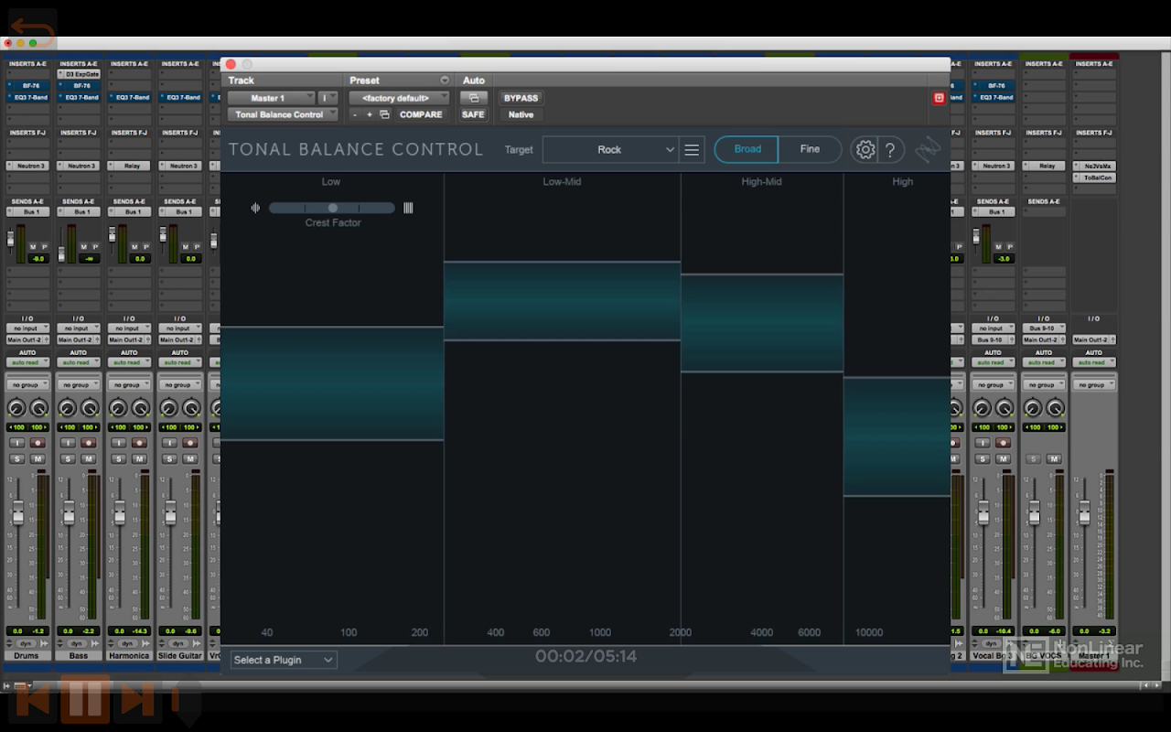Adjust the Slide Guitar right pan knob
The image size is (1171, 732).
[191, 408]
